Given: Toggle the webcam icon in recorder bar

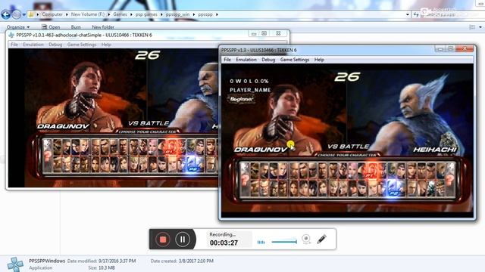Looking at the screenshot, I should tap(306, 239).
